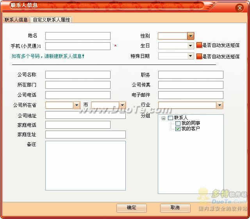The height and width of the screenshot is (219, 250).
Task: Open the 行业 industry dropdown
Action: 220,105
